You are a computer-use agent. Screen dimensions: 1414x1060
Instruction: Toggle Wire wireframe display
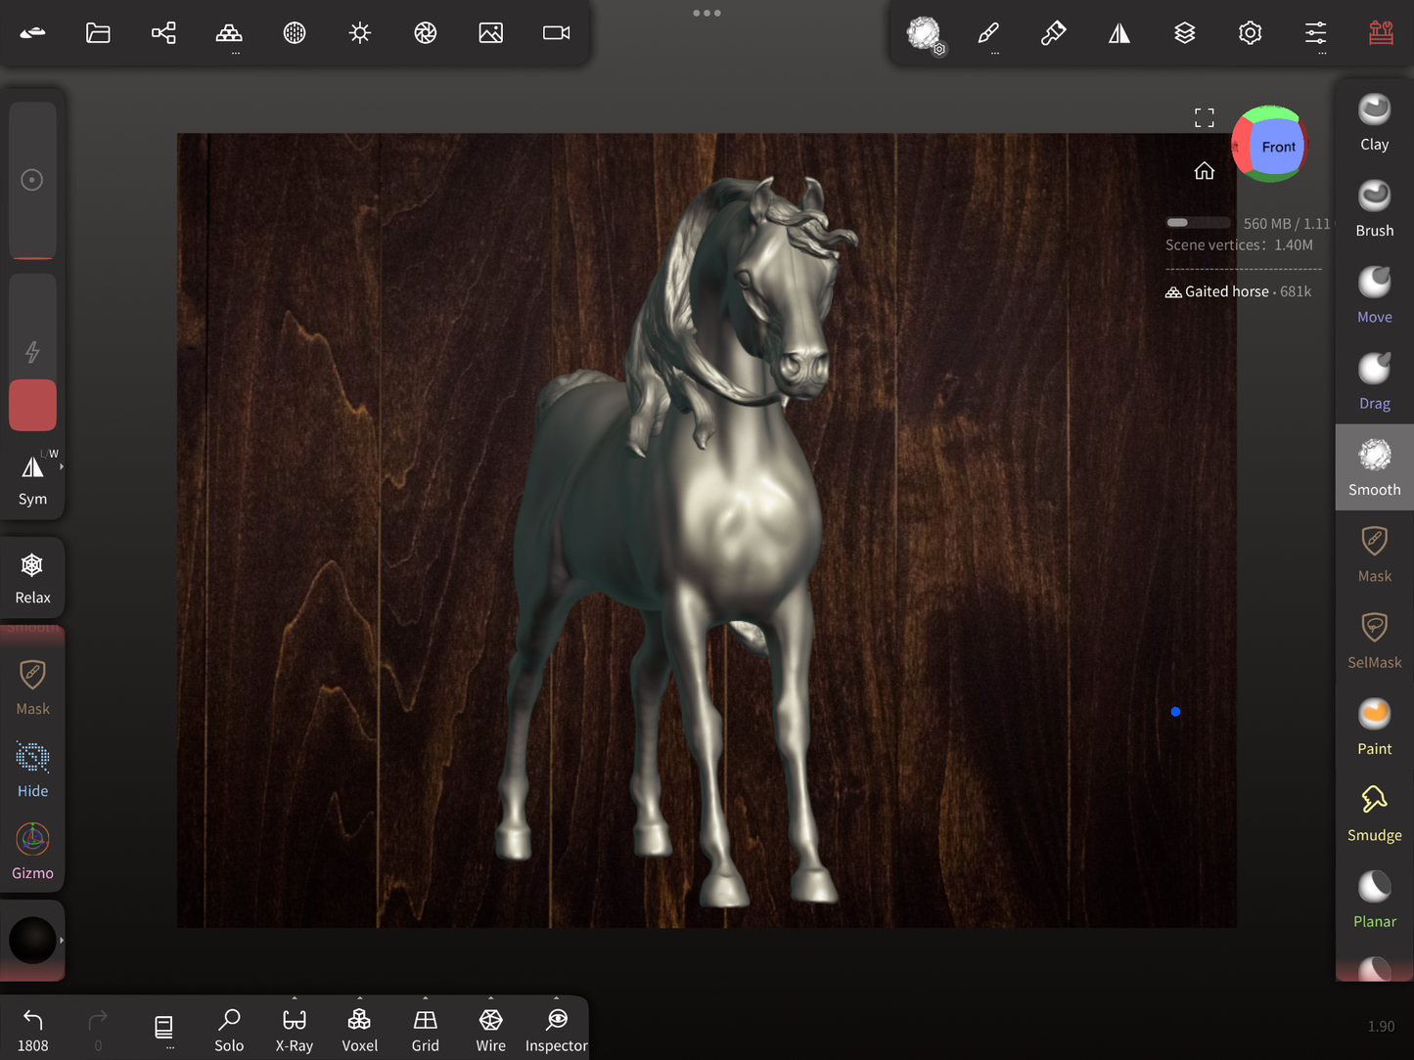[x=490, y=1030]
